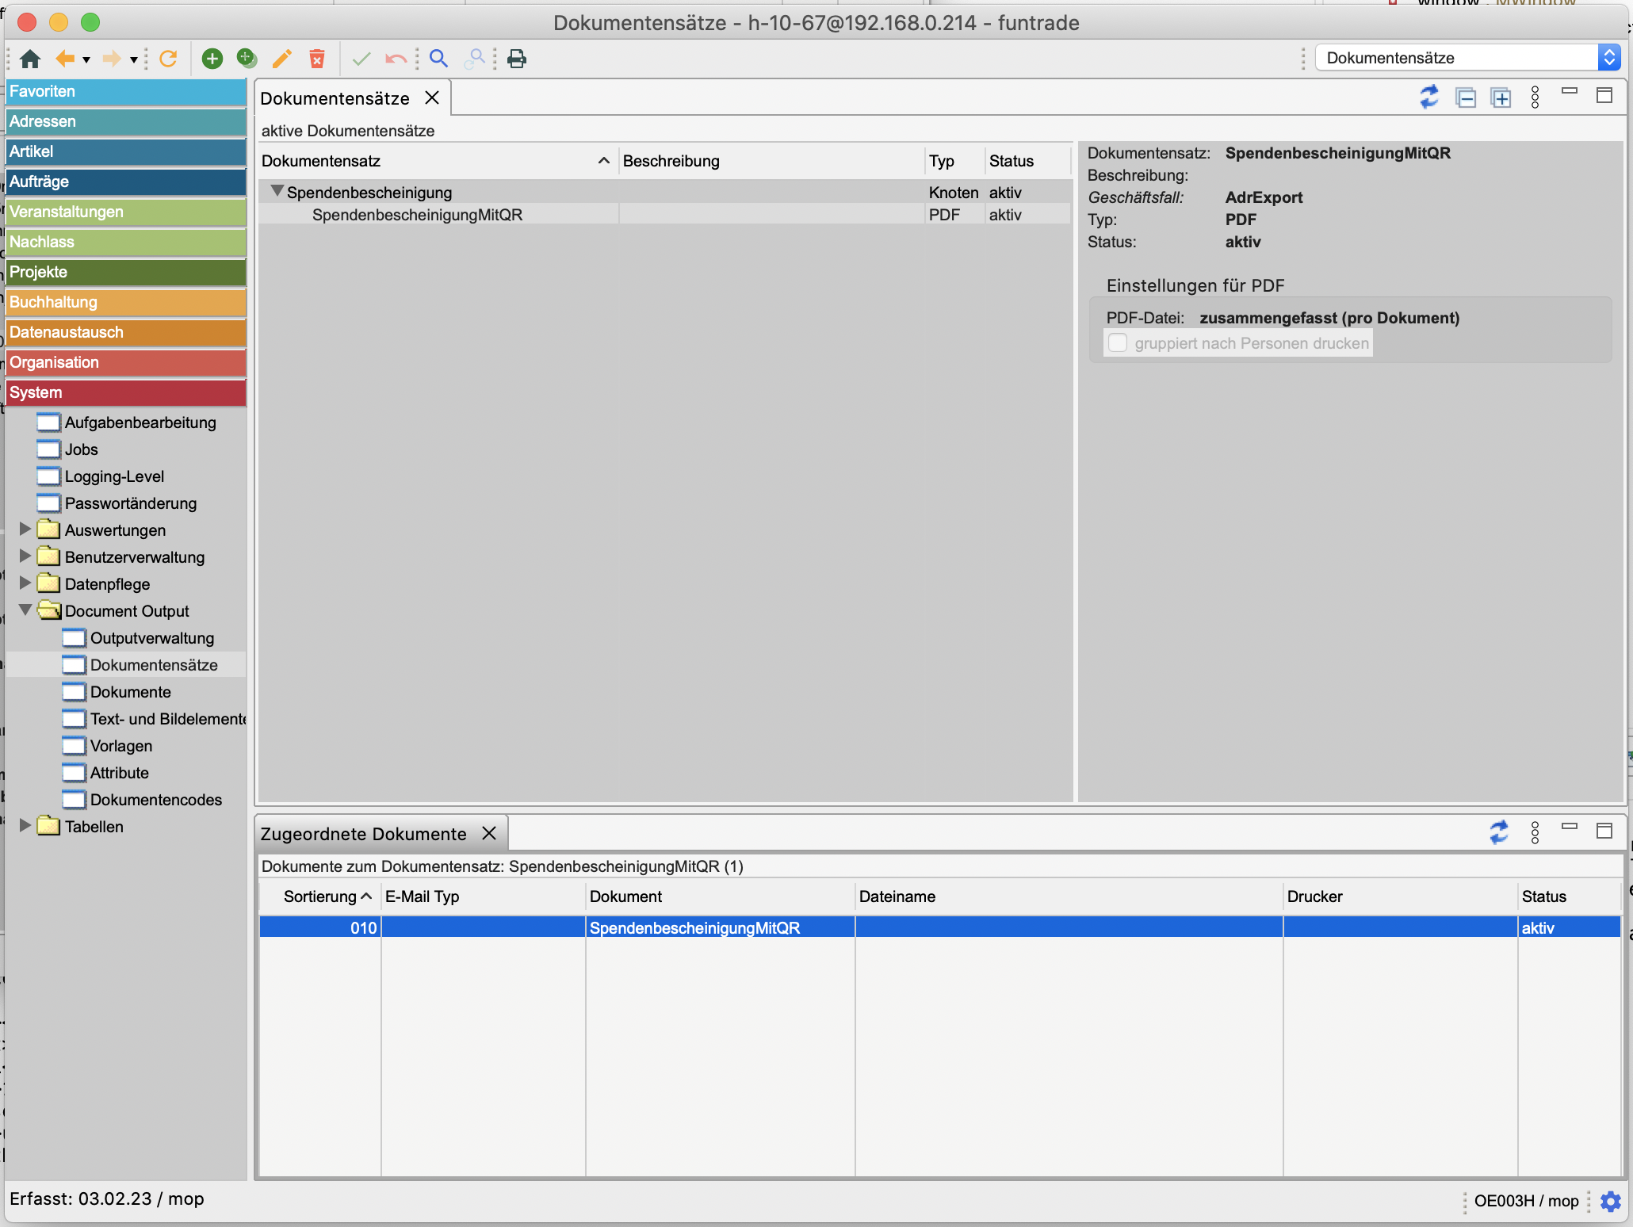Click the printer icon in toolbar
1633x1227 pixels.
[x=517, y=59]
